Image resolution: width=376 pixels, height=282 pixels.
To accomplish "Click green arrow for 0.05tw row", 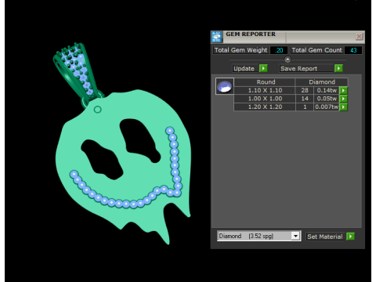I will click(344, 99).
